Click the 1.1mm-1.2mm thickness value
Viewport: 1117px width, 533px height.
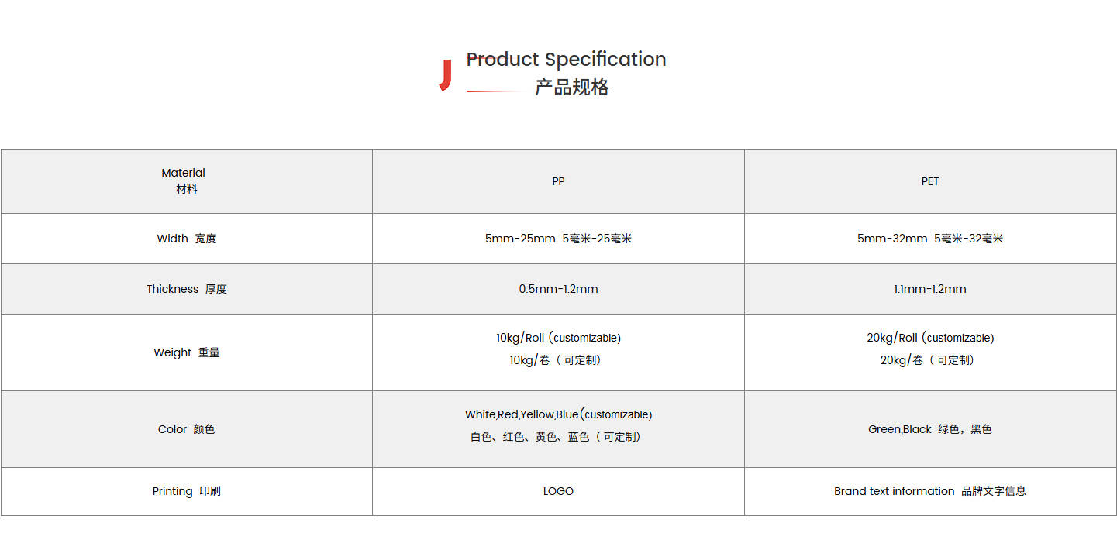pyautogui.click(x=930, y=289)
